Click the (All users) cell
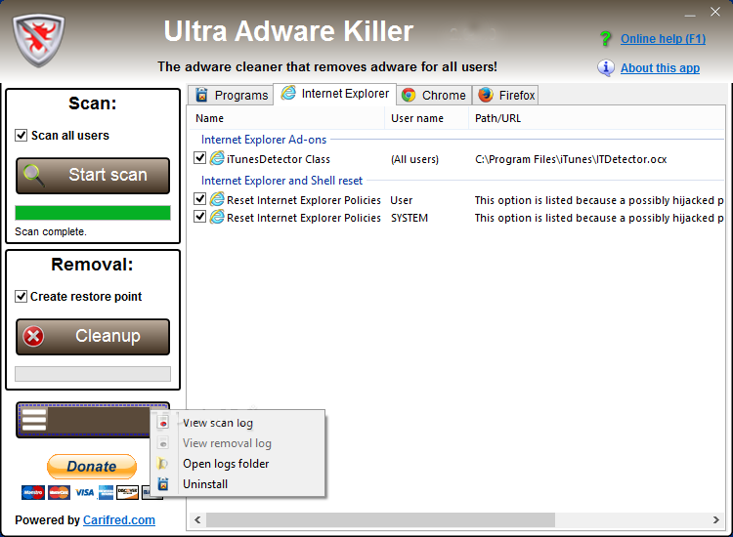The height and width of the screenshot is (537, 733). tap(414, 159)
